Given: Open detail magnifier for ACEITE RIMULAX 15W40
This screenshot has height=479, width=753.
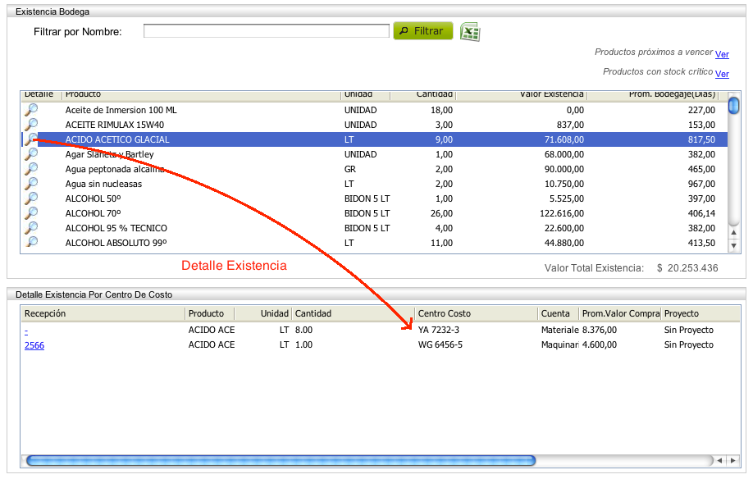Looking at the screenshot, I should pos(31,125).
